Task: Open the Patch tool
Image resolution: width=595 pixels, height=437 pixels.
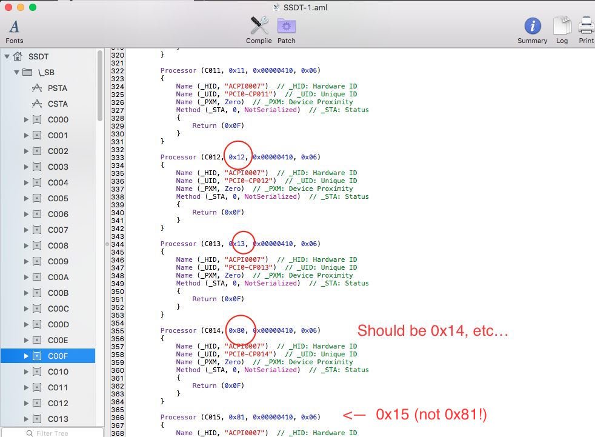Action: pyautogui.click(x=287, y=30)
